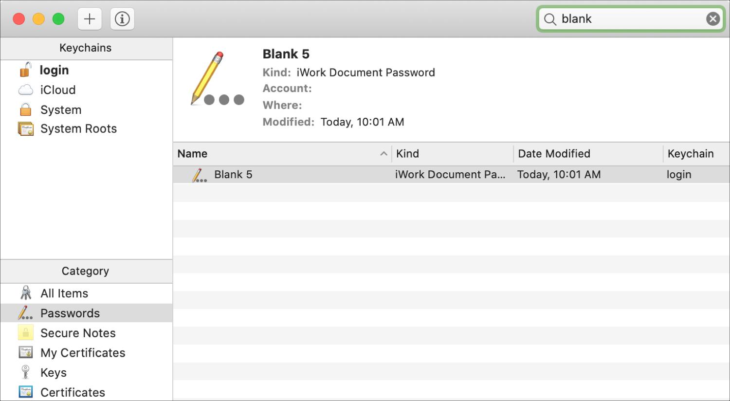730x401 pixels.
Task: Select the System keychain lock icon
Action: [x=25, y=109]
